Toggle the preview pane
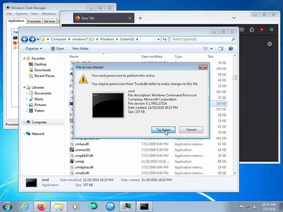Image resolution: width=283 pixels, height=212 pixels. (221, 49)
